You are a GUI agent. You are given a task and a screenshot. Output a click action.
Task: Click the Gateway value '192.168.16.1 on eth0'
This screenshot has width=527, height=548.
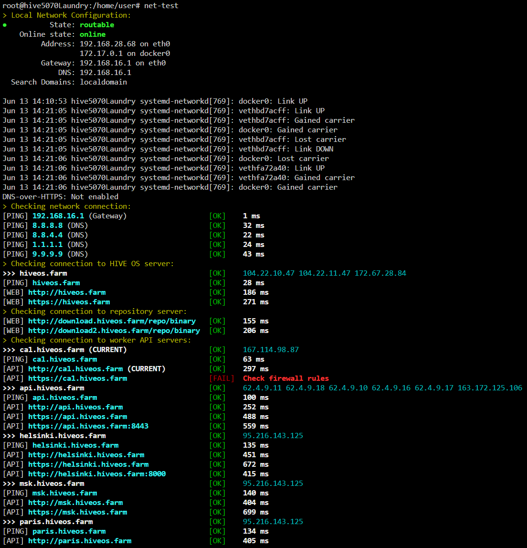pos(123,63)
